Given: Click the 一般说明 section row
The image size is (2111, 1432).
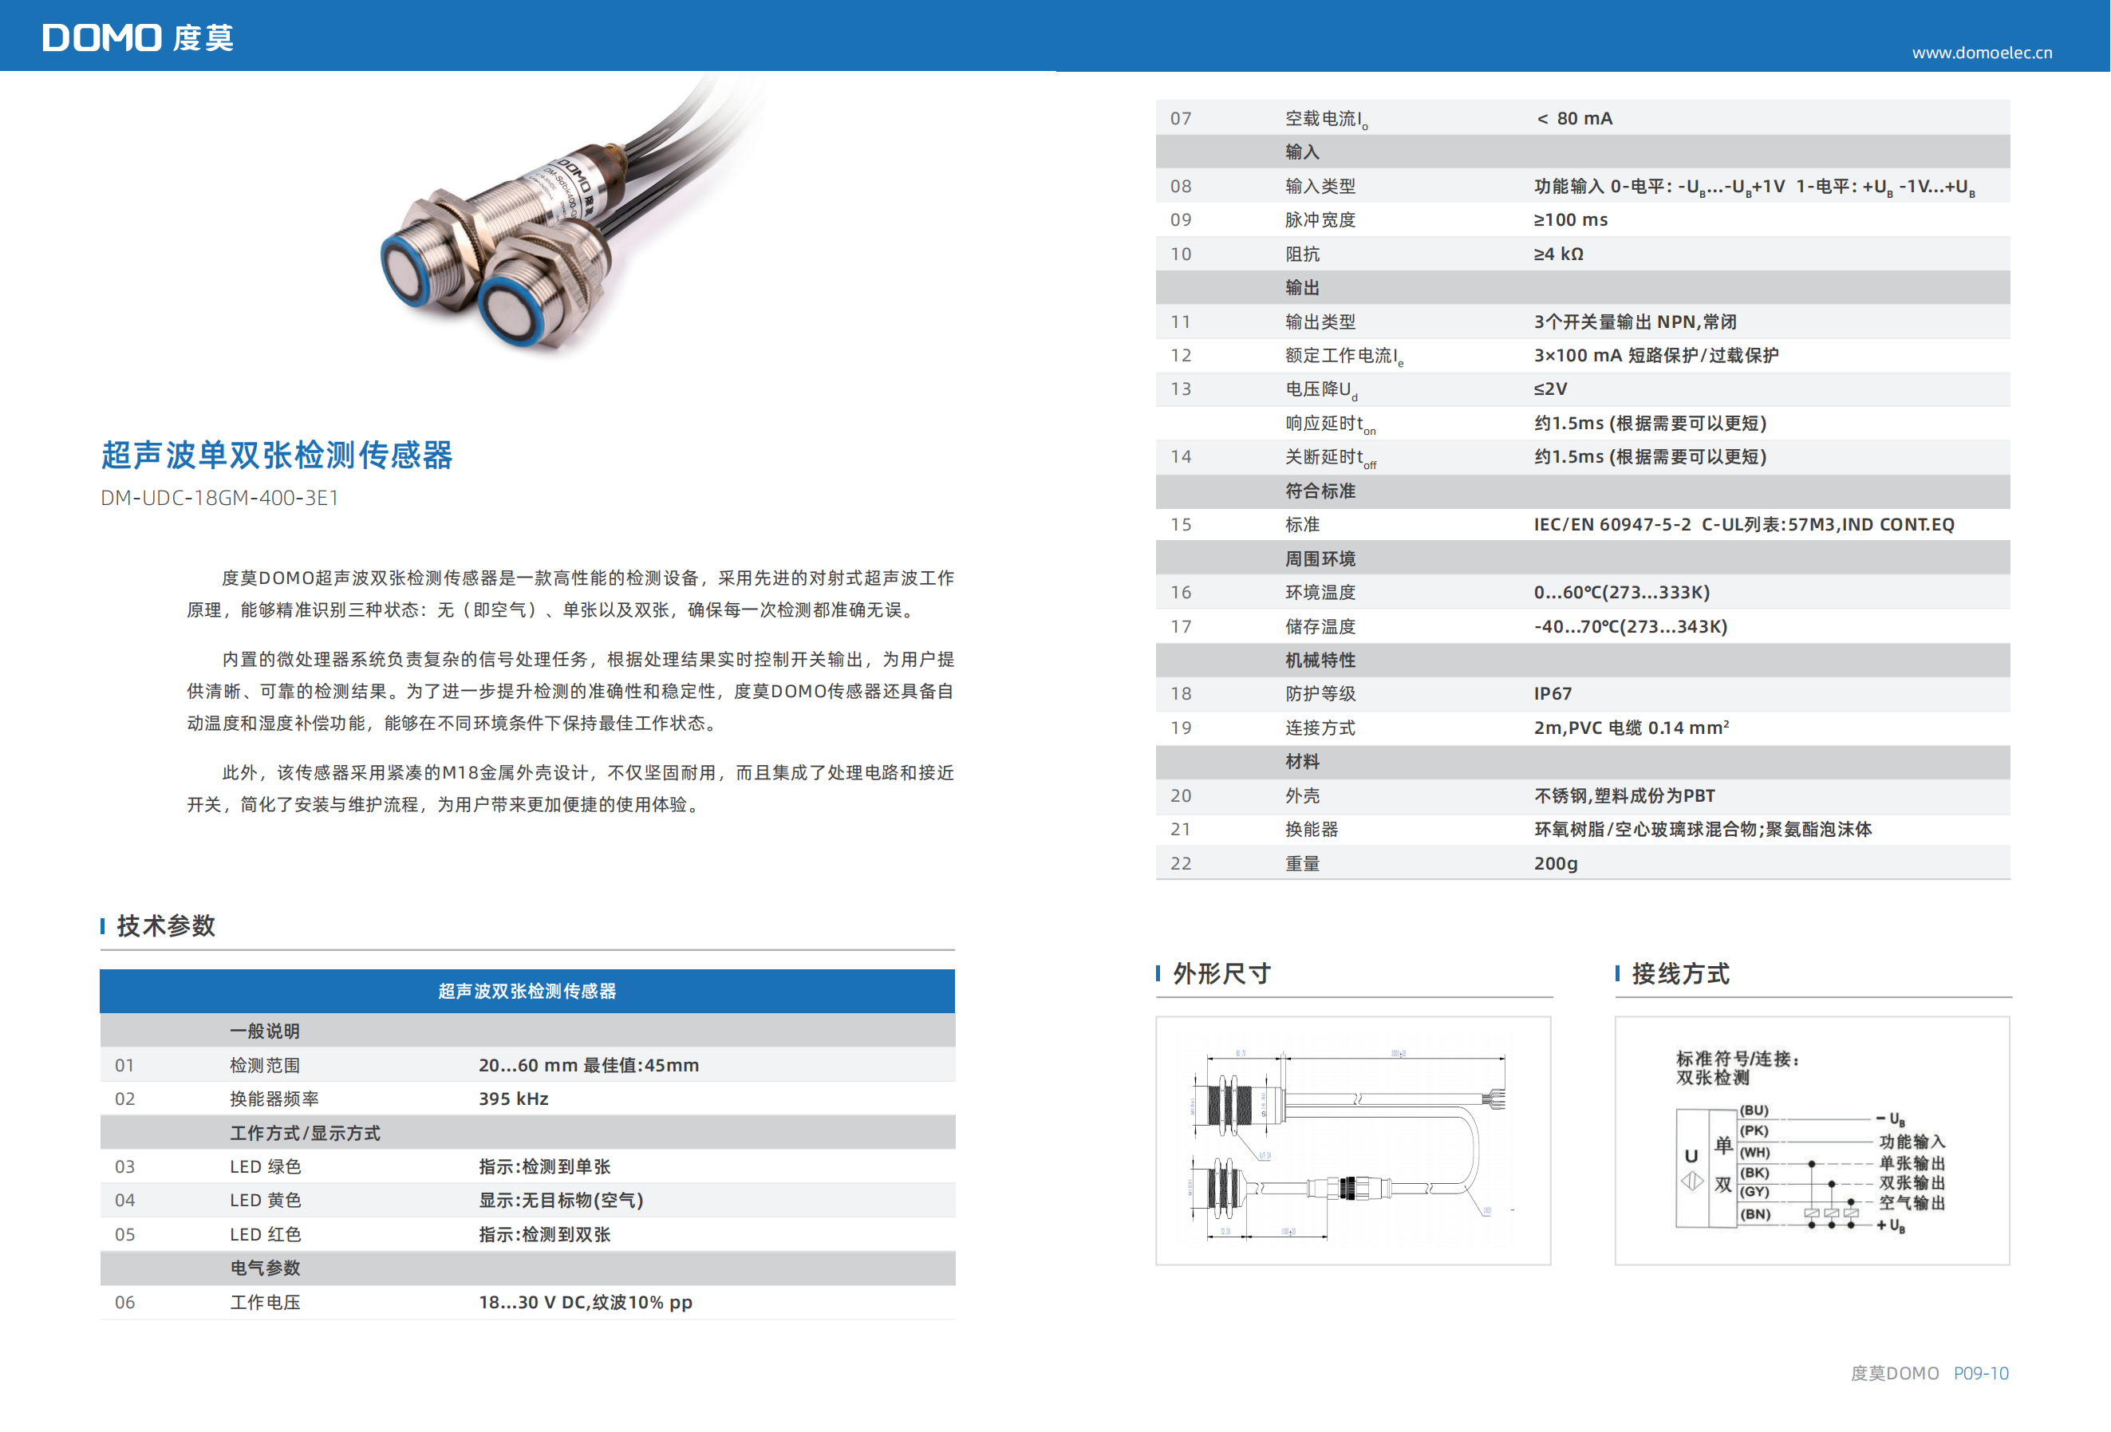Looking at the screenshot, I should click(x=527, y=1031).
